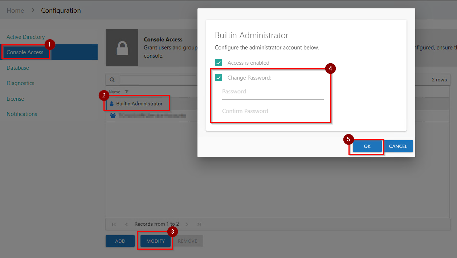Image resolution: width=457 pixels, height=258 pixels.
Task: Click the search magnifier icon
Action: point(112,80)
